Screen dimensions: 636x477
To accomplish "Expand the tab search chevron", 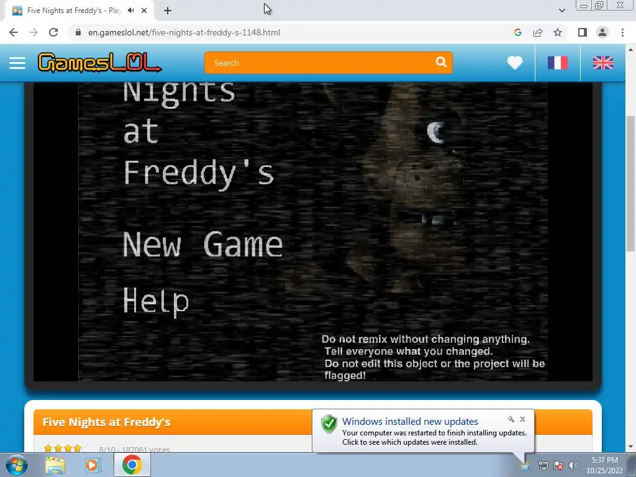I will [x=561, y=11].
